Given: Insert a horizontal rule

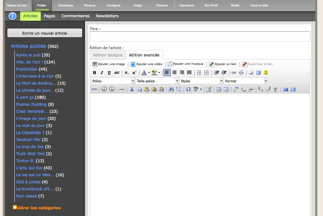Looking at the screenshot, I should click(122, 89).
